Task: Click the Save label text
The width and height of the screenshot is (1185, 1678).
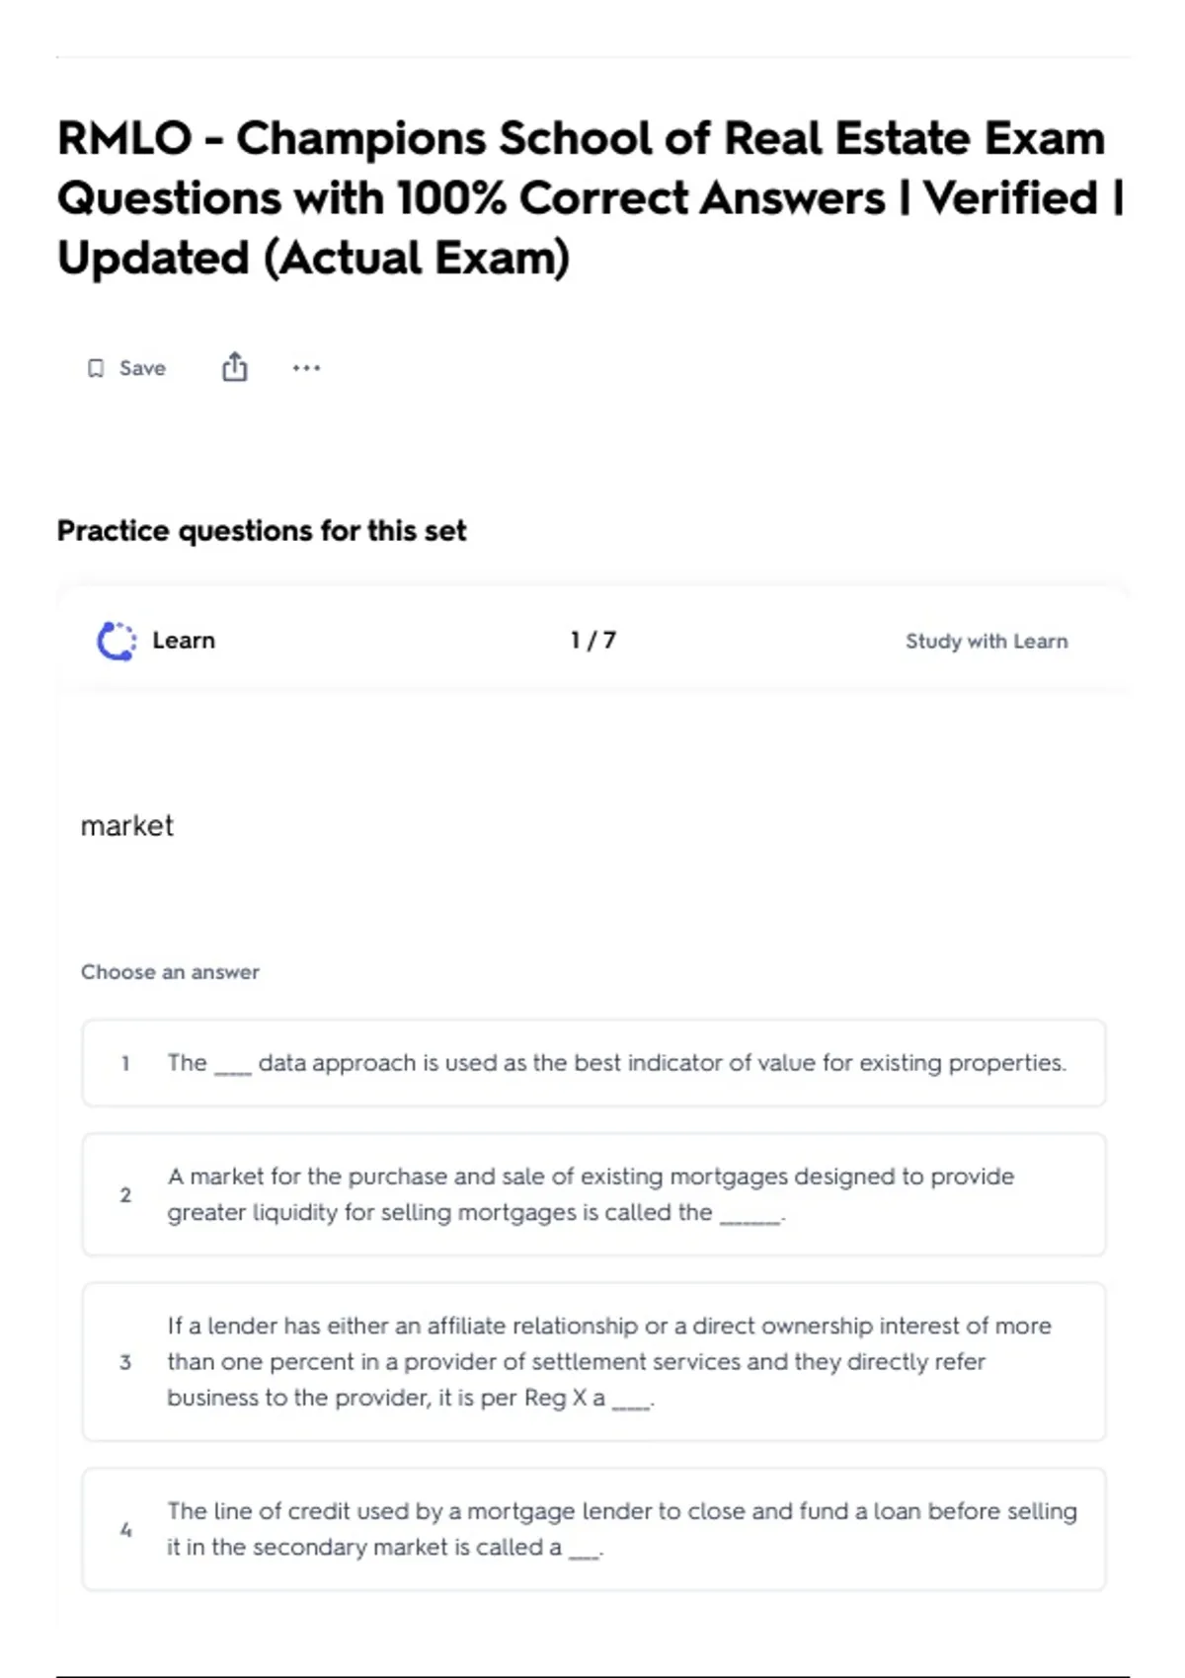Action: (x=142, y=368)
